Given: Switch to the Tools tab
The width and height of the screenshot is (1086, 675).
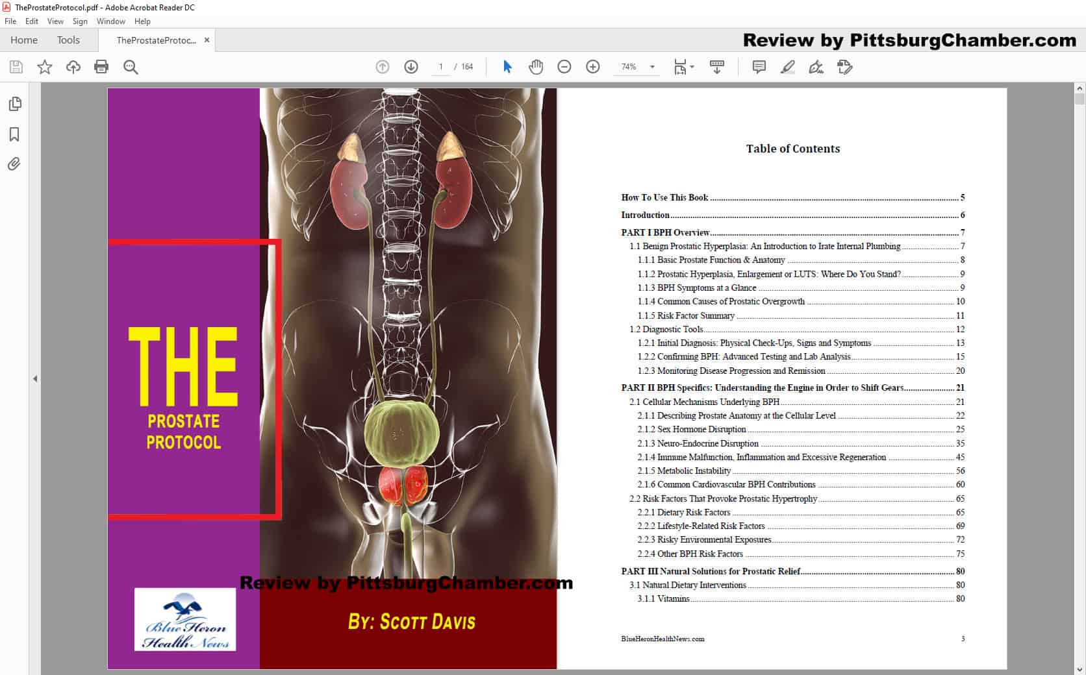Looking at the screenshot, I should [x=68, y=40].
